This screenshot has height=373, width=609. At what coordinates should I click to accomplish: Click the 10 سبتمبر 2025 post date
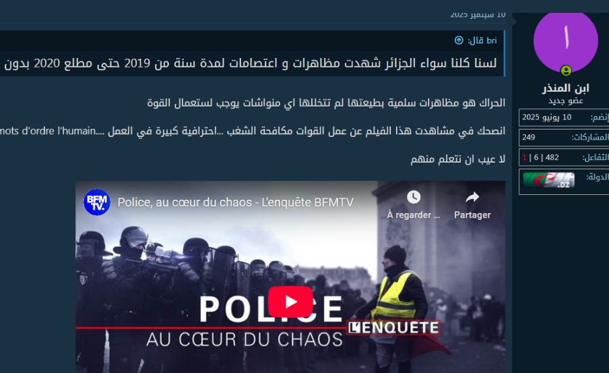point(478,15)
